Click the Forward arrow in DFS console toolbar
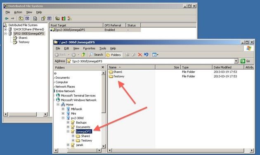 pos(13,19)
